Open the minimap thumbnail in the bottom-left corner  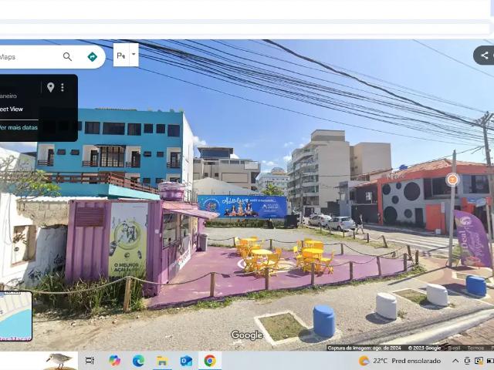point(15,316)
